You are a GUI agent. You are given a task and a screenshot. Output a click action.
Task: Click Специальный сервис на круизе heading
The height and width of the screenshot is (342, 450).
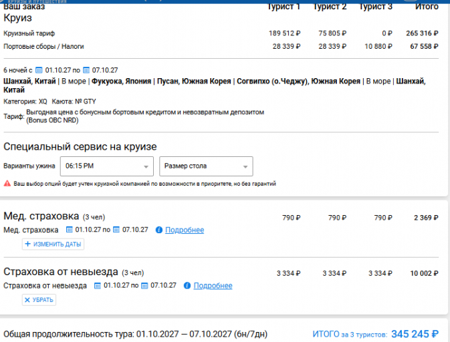tap(80, 147)
